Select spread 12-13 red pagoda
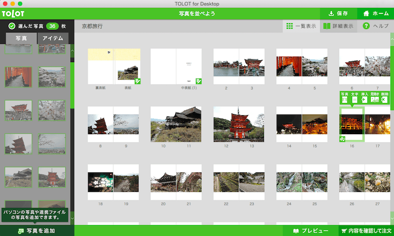Viewport: 394px width, 236px height. point(239,124)
